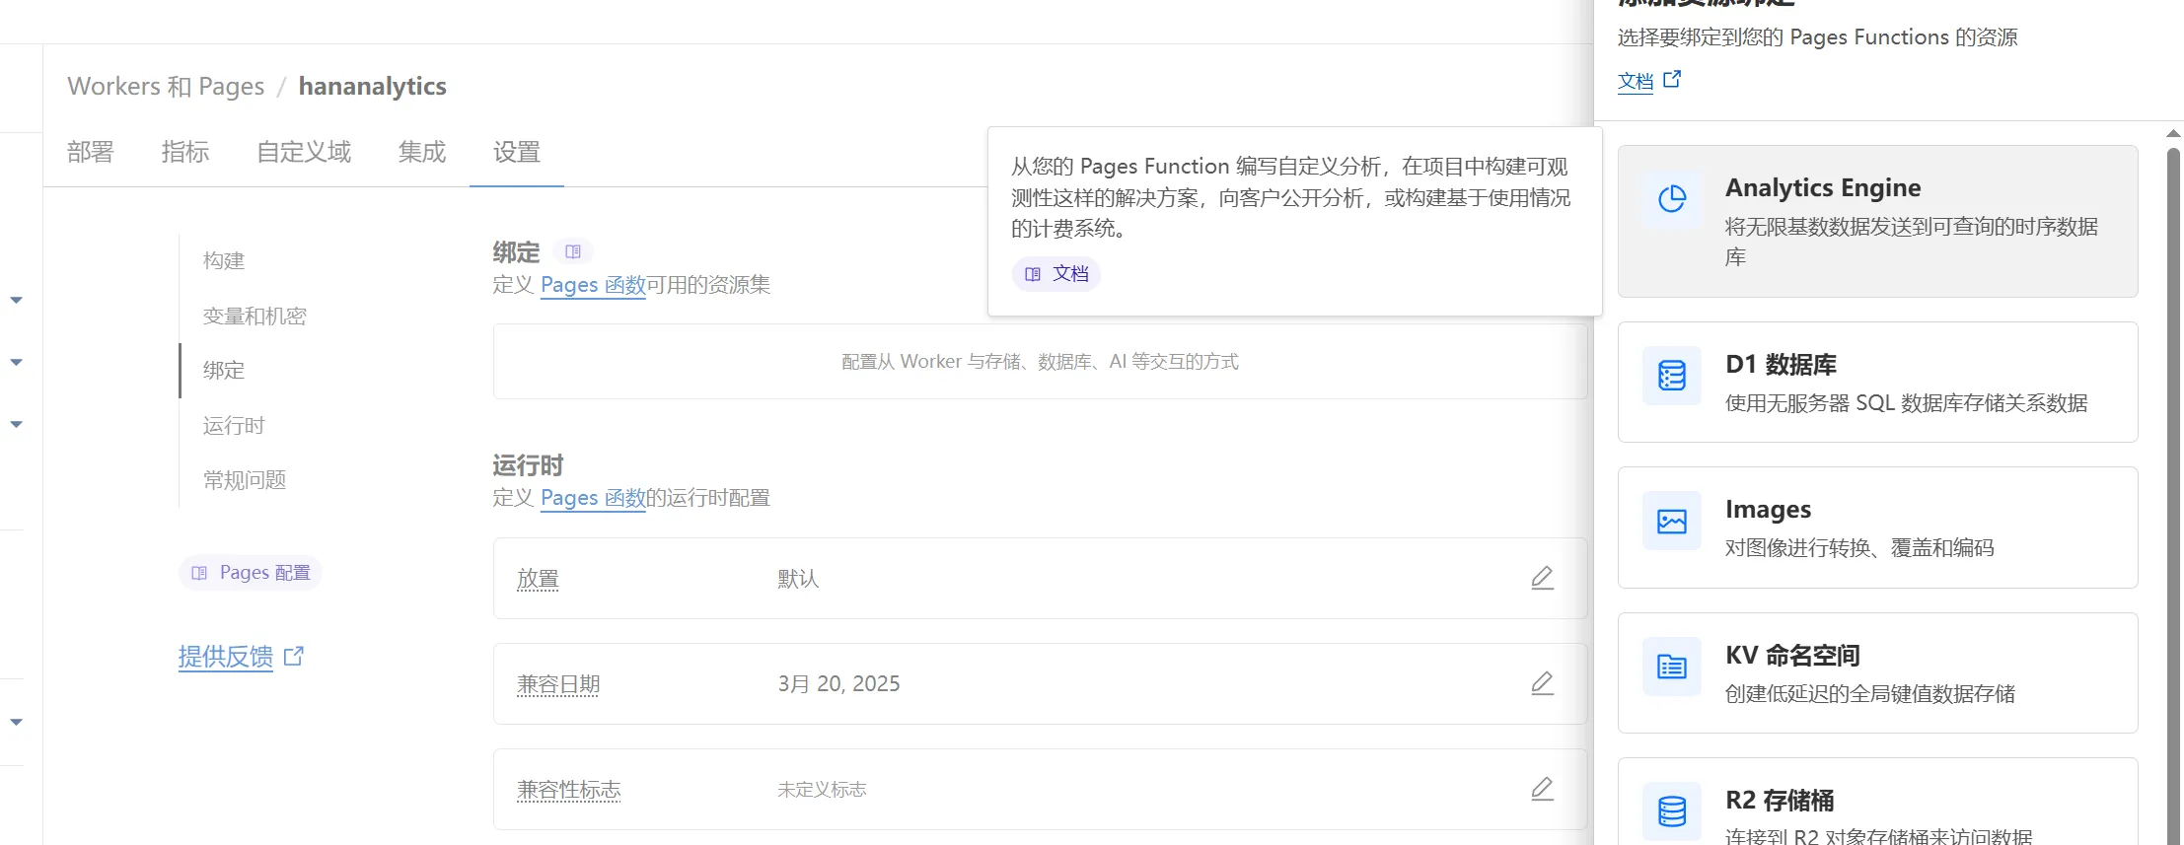Pick the Images resource card
2184x845 pixels.
(x=1878, y=528)
